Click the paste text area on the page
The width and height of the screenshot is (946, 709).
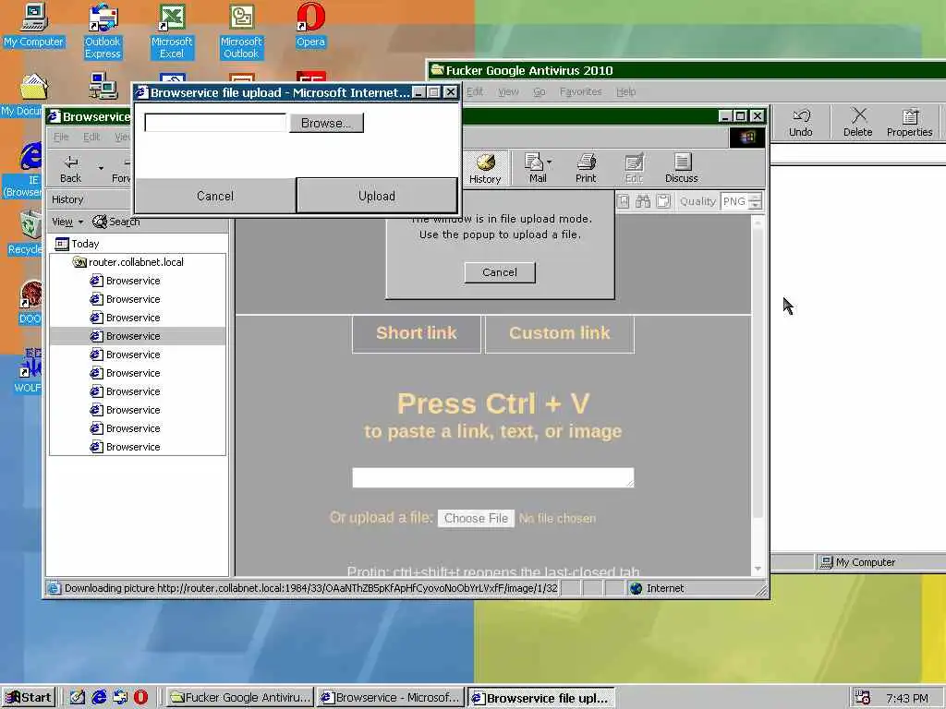(x=493, y=477)
